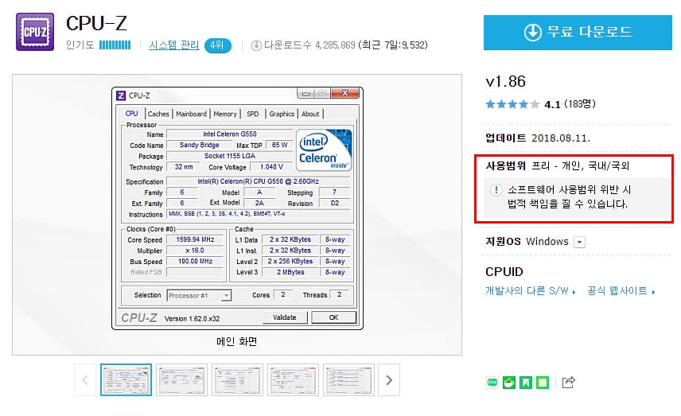The width and height of the screenshot is (681, 416).
Task: Click the Intel Celeron inside logo
Action: pyautogui.click(x=324, y=150)
